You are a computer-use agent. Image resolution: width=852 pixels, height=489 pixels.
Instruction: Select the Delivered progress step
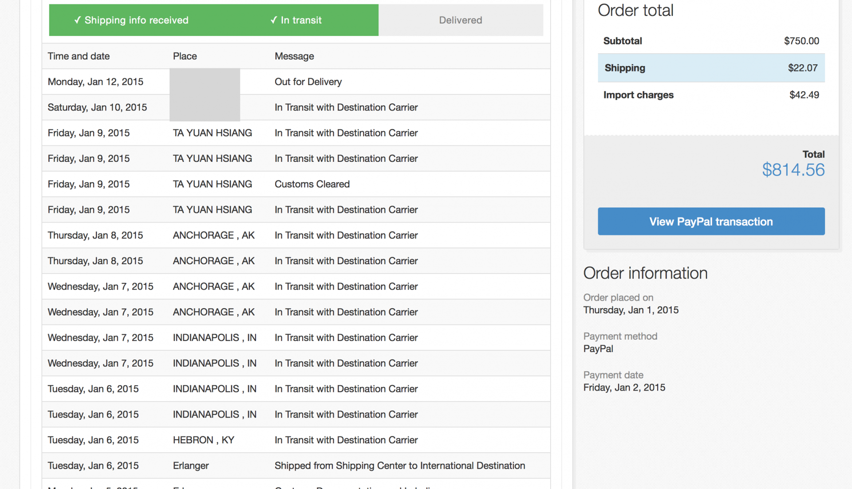click(460, 20)
